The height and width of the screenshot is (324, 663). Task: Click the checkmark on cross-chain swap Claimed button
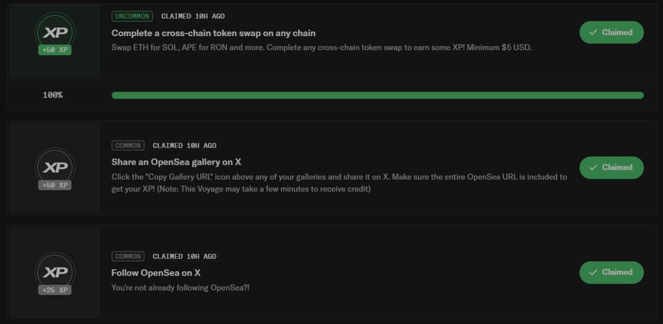click(593, 33)
